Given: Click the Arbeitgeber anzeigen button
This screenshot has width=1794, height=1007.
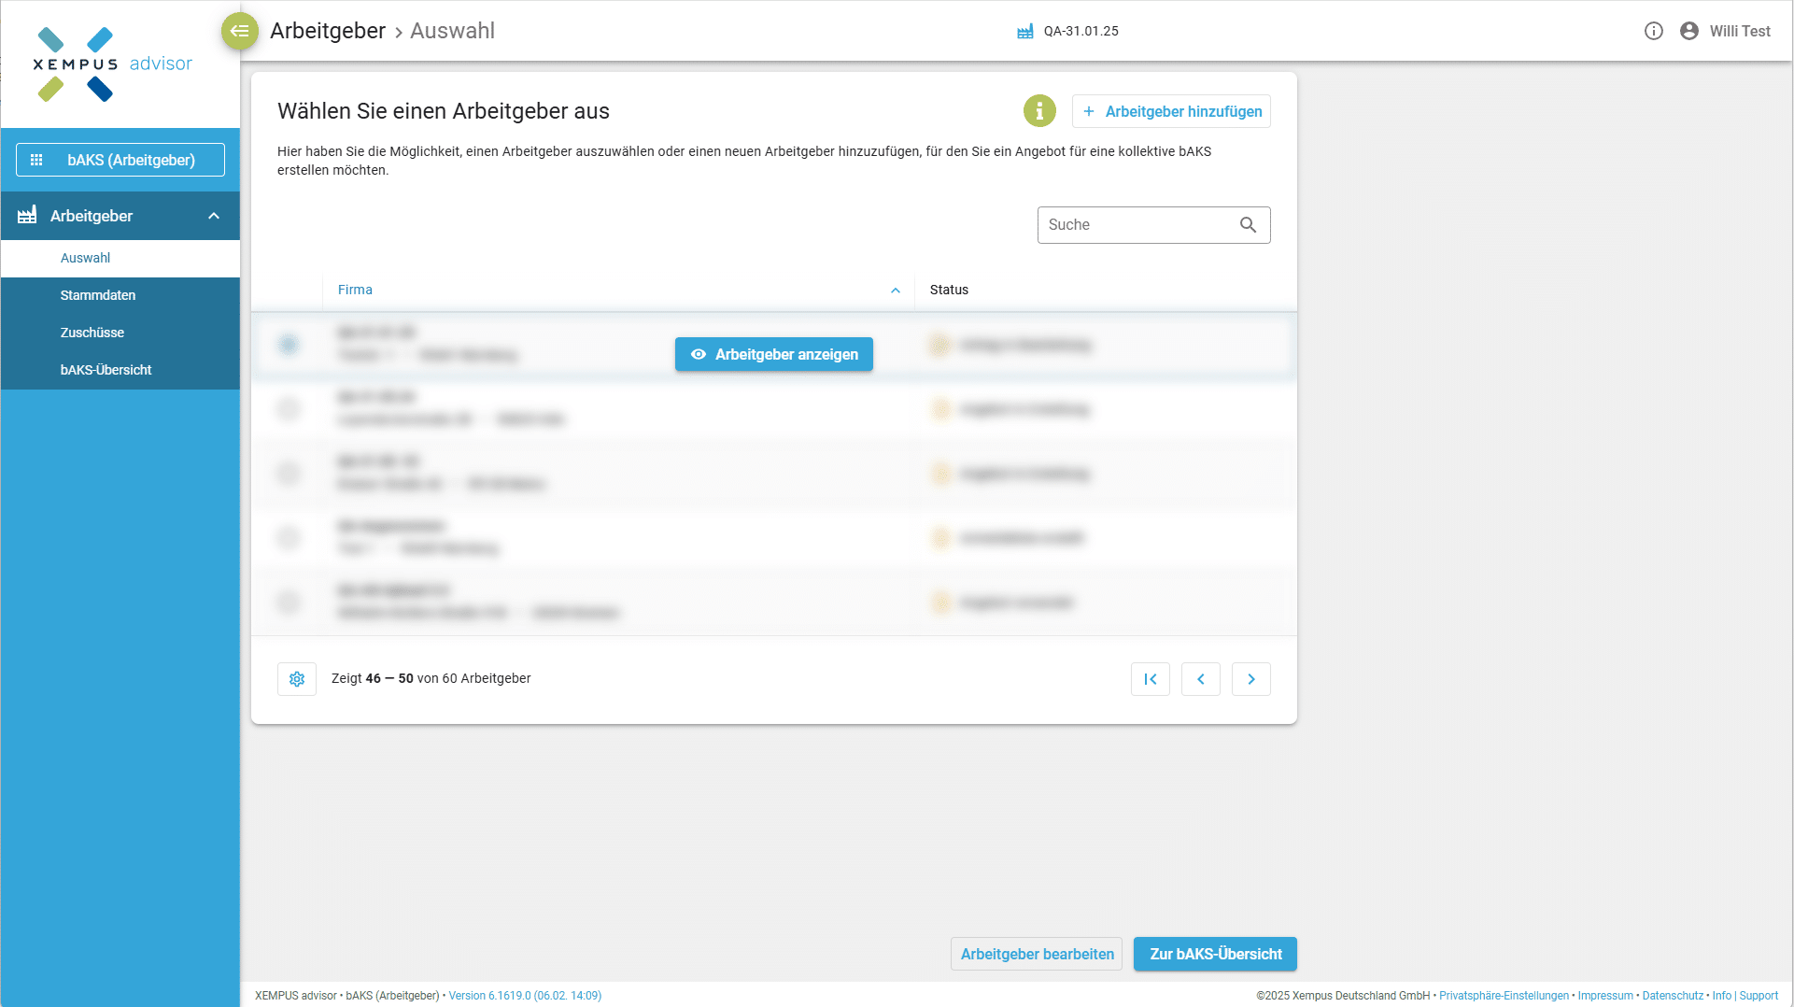Looking at the screenshot, I should [774, 354].
